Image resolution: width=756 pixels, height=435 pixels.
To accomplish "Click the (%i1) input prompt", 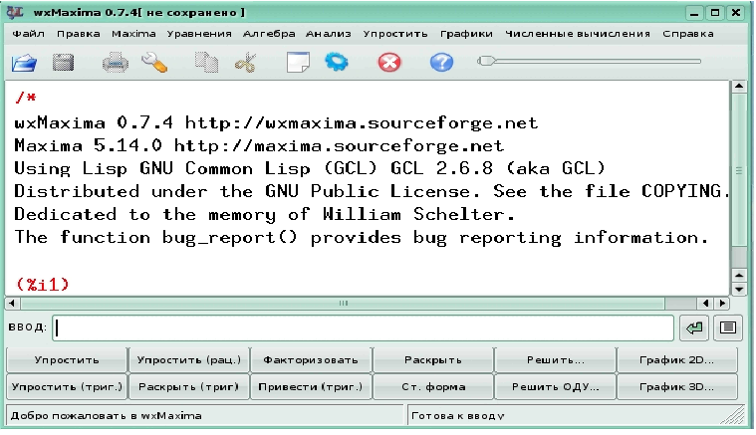I will [43, 285].
